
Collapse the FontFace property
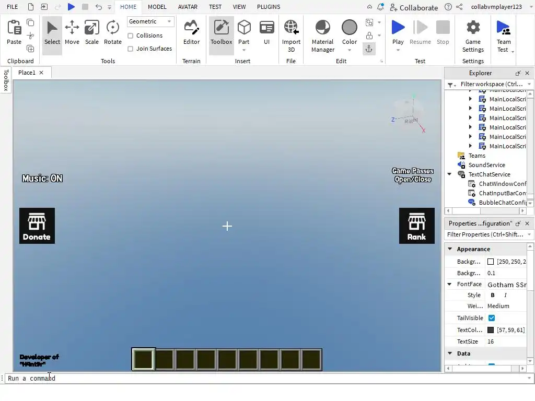[x=450, y=284]
